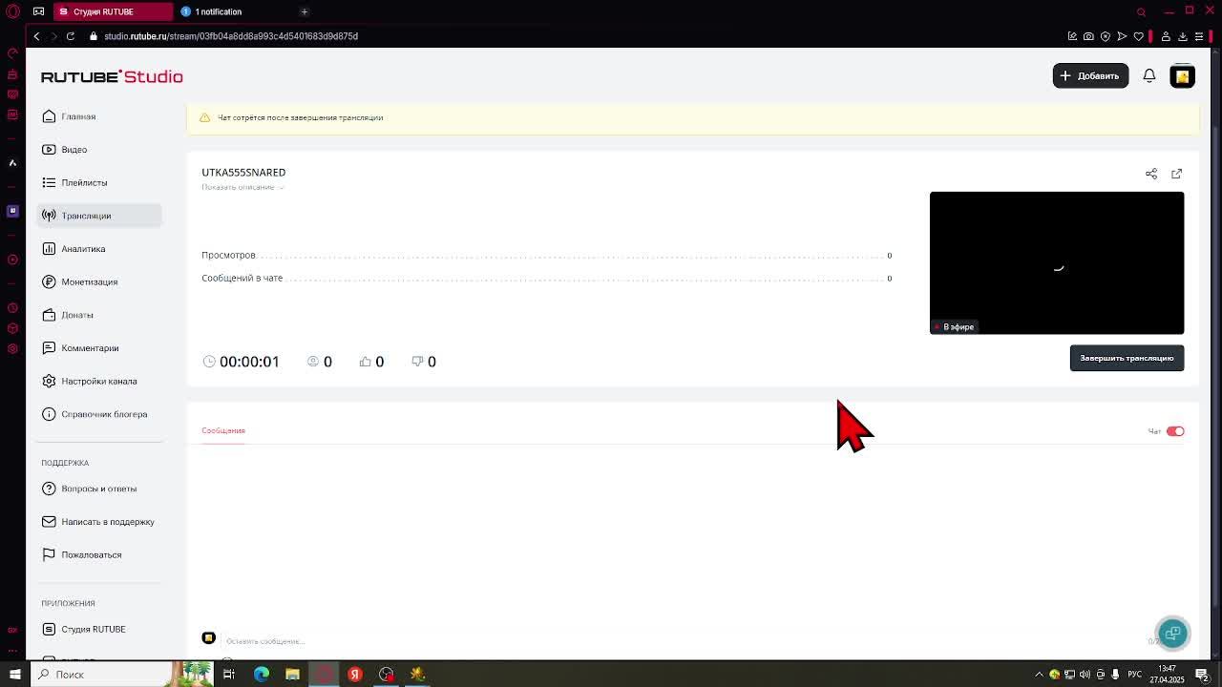1222x687 pixels.
Task: Open Вопросы и ответы
Action: click(98, 489)
